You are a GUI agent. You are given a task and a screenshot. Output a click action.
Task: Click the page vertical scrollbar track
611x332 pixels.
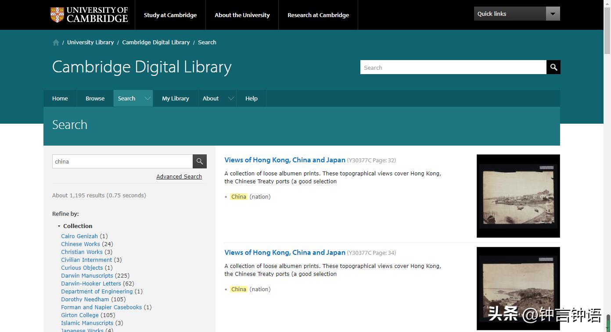pos(607,175)
